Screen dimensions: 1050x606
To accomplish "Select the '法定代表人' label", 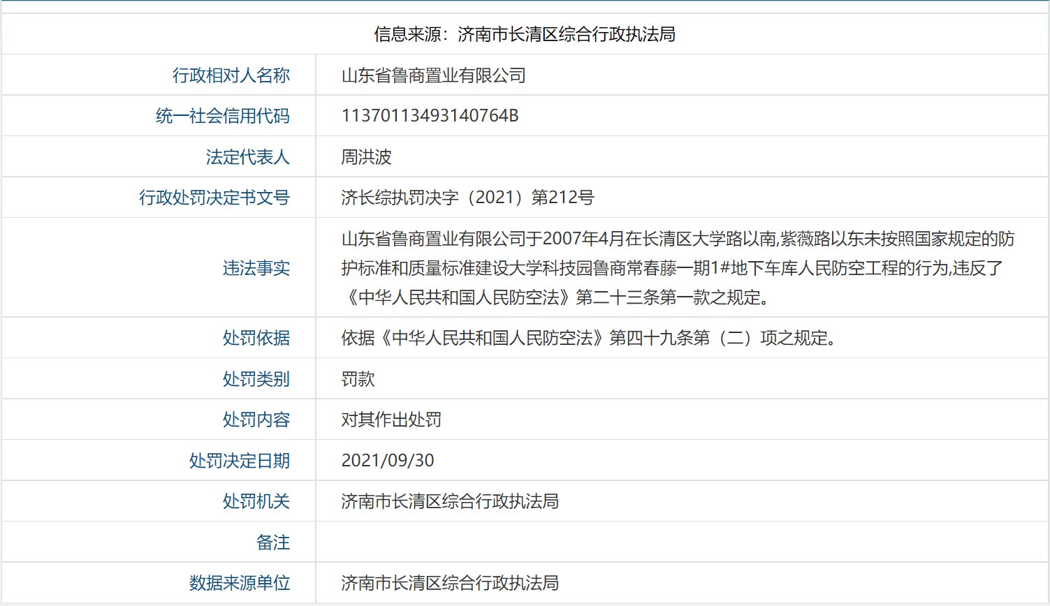I will coord(248,157).
